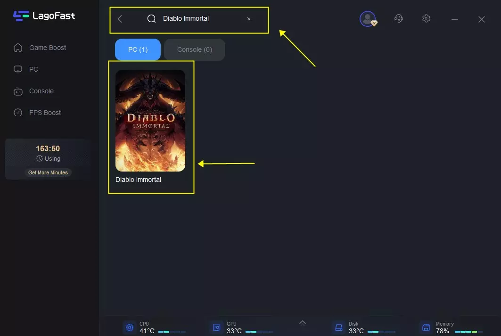Click the Memory 78% usage reading

point(443,331)
